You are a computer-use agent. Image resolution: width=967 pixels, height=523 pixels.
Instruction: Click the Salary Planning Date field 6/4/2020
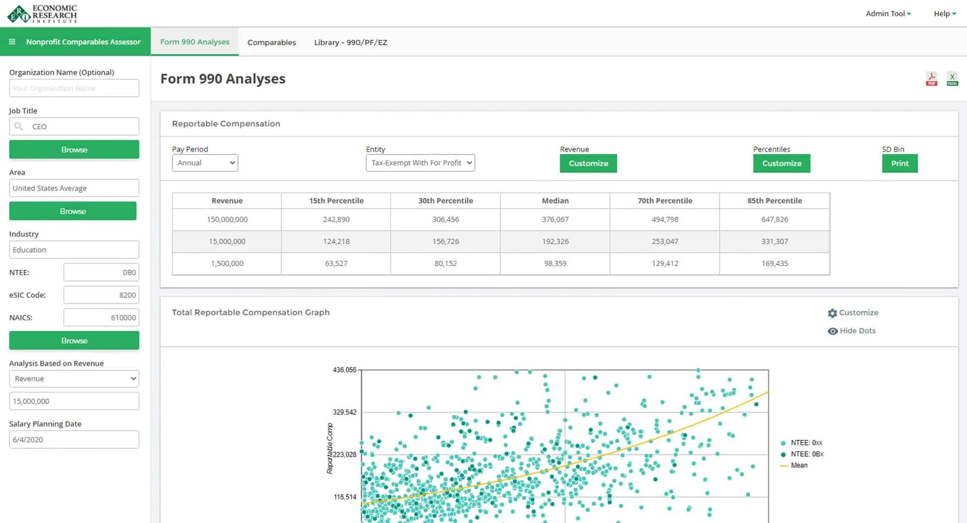(x=74, y=440)
